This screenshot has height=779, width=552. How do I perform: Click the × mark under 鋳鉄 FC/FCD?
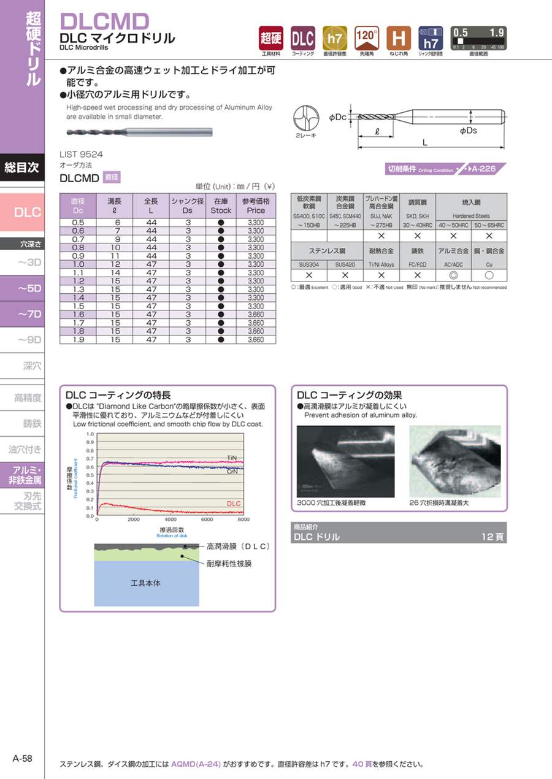pos(417,275)
